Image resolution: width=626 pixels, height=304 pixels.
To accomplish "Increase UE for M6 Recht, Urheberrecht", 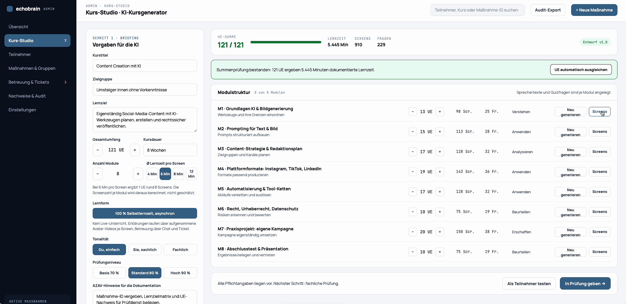I will click(x=440, y=212).
